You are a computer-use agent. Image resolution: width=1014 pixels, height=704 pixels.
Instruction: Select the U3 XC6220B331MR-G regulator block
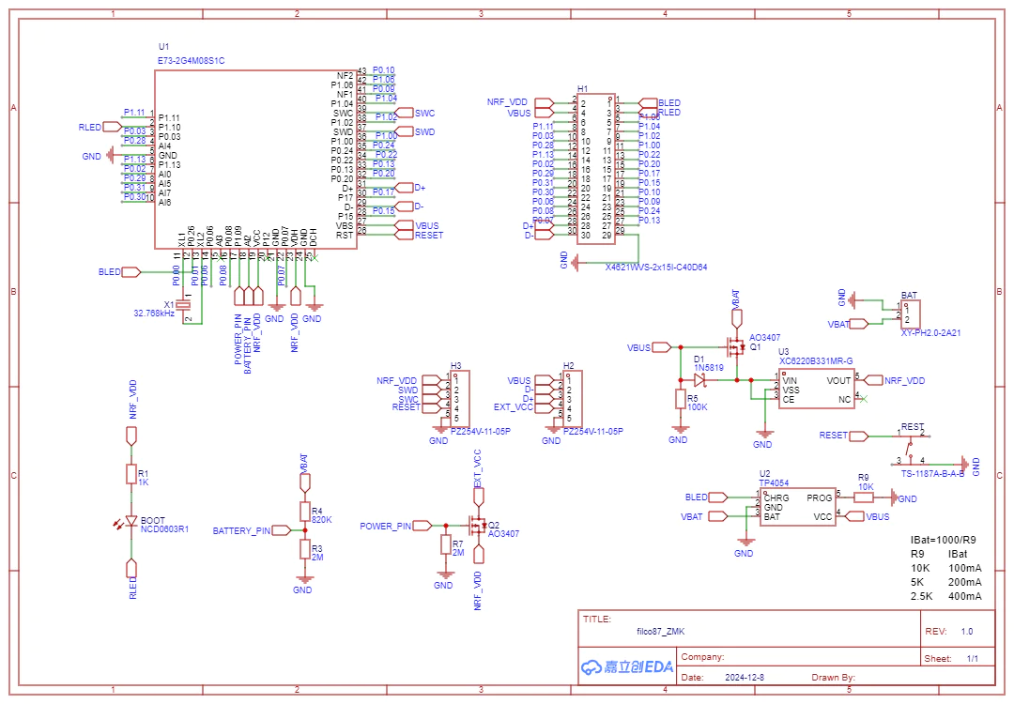pyautogui.click(x=816, y=390)
